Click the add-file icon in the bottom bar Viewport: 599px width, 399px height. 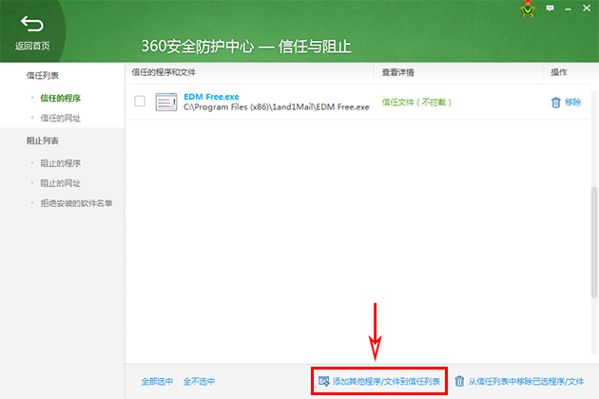[x=324, y=381]
